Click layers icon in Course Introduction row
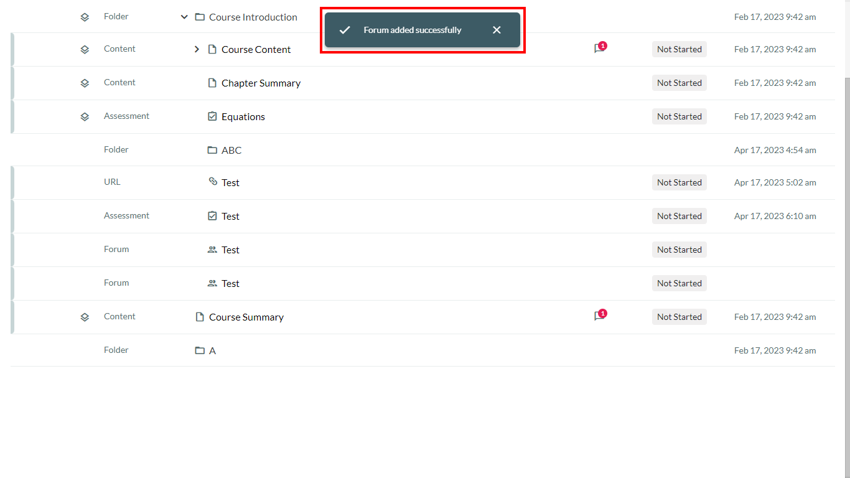The height and width of the screenshot is (478, 850). [x=85, y=17]
